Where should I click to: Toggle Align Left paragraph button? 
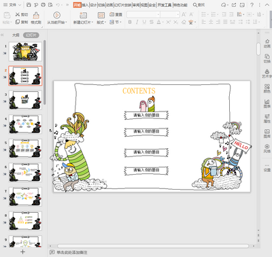point(203,22)
